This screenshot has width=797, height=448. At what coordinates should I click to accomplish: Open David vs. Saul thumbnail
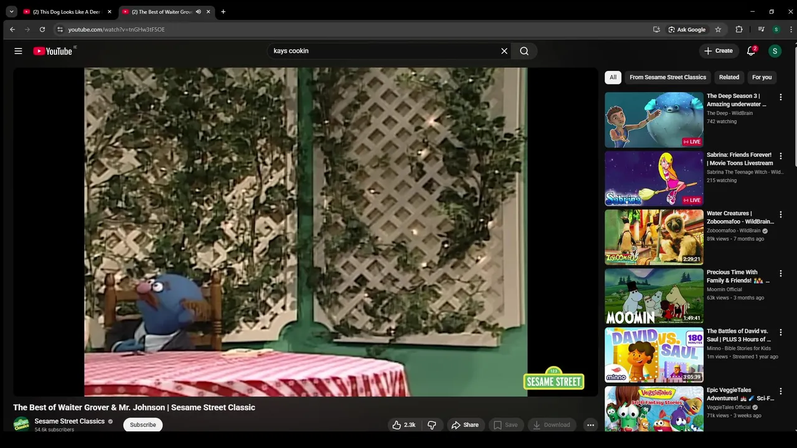pos(654,355)
